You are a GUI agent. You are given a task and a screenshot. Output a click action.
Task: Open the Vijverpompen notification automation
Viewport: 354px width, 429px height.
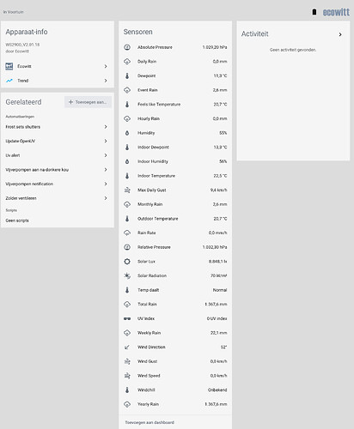[58, 184]
